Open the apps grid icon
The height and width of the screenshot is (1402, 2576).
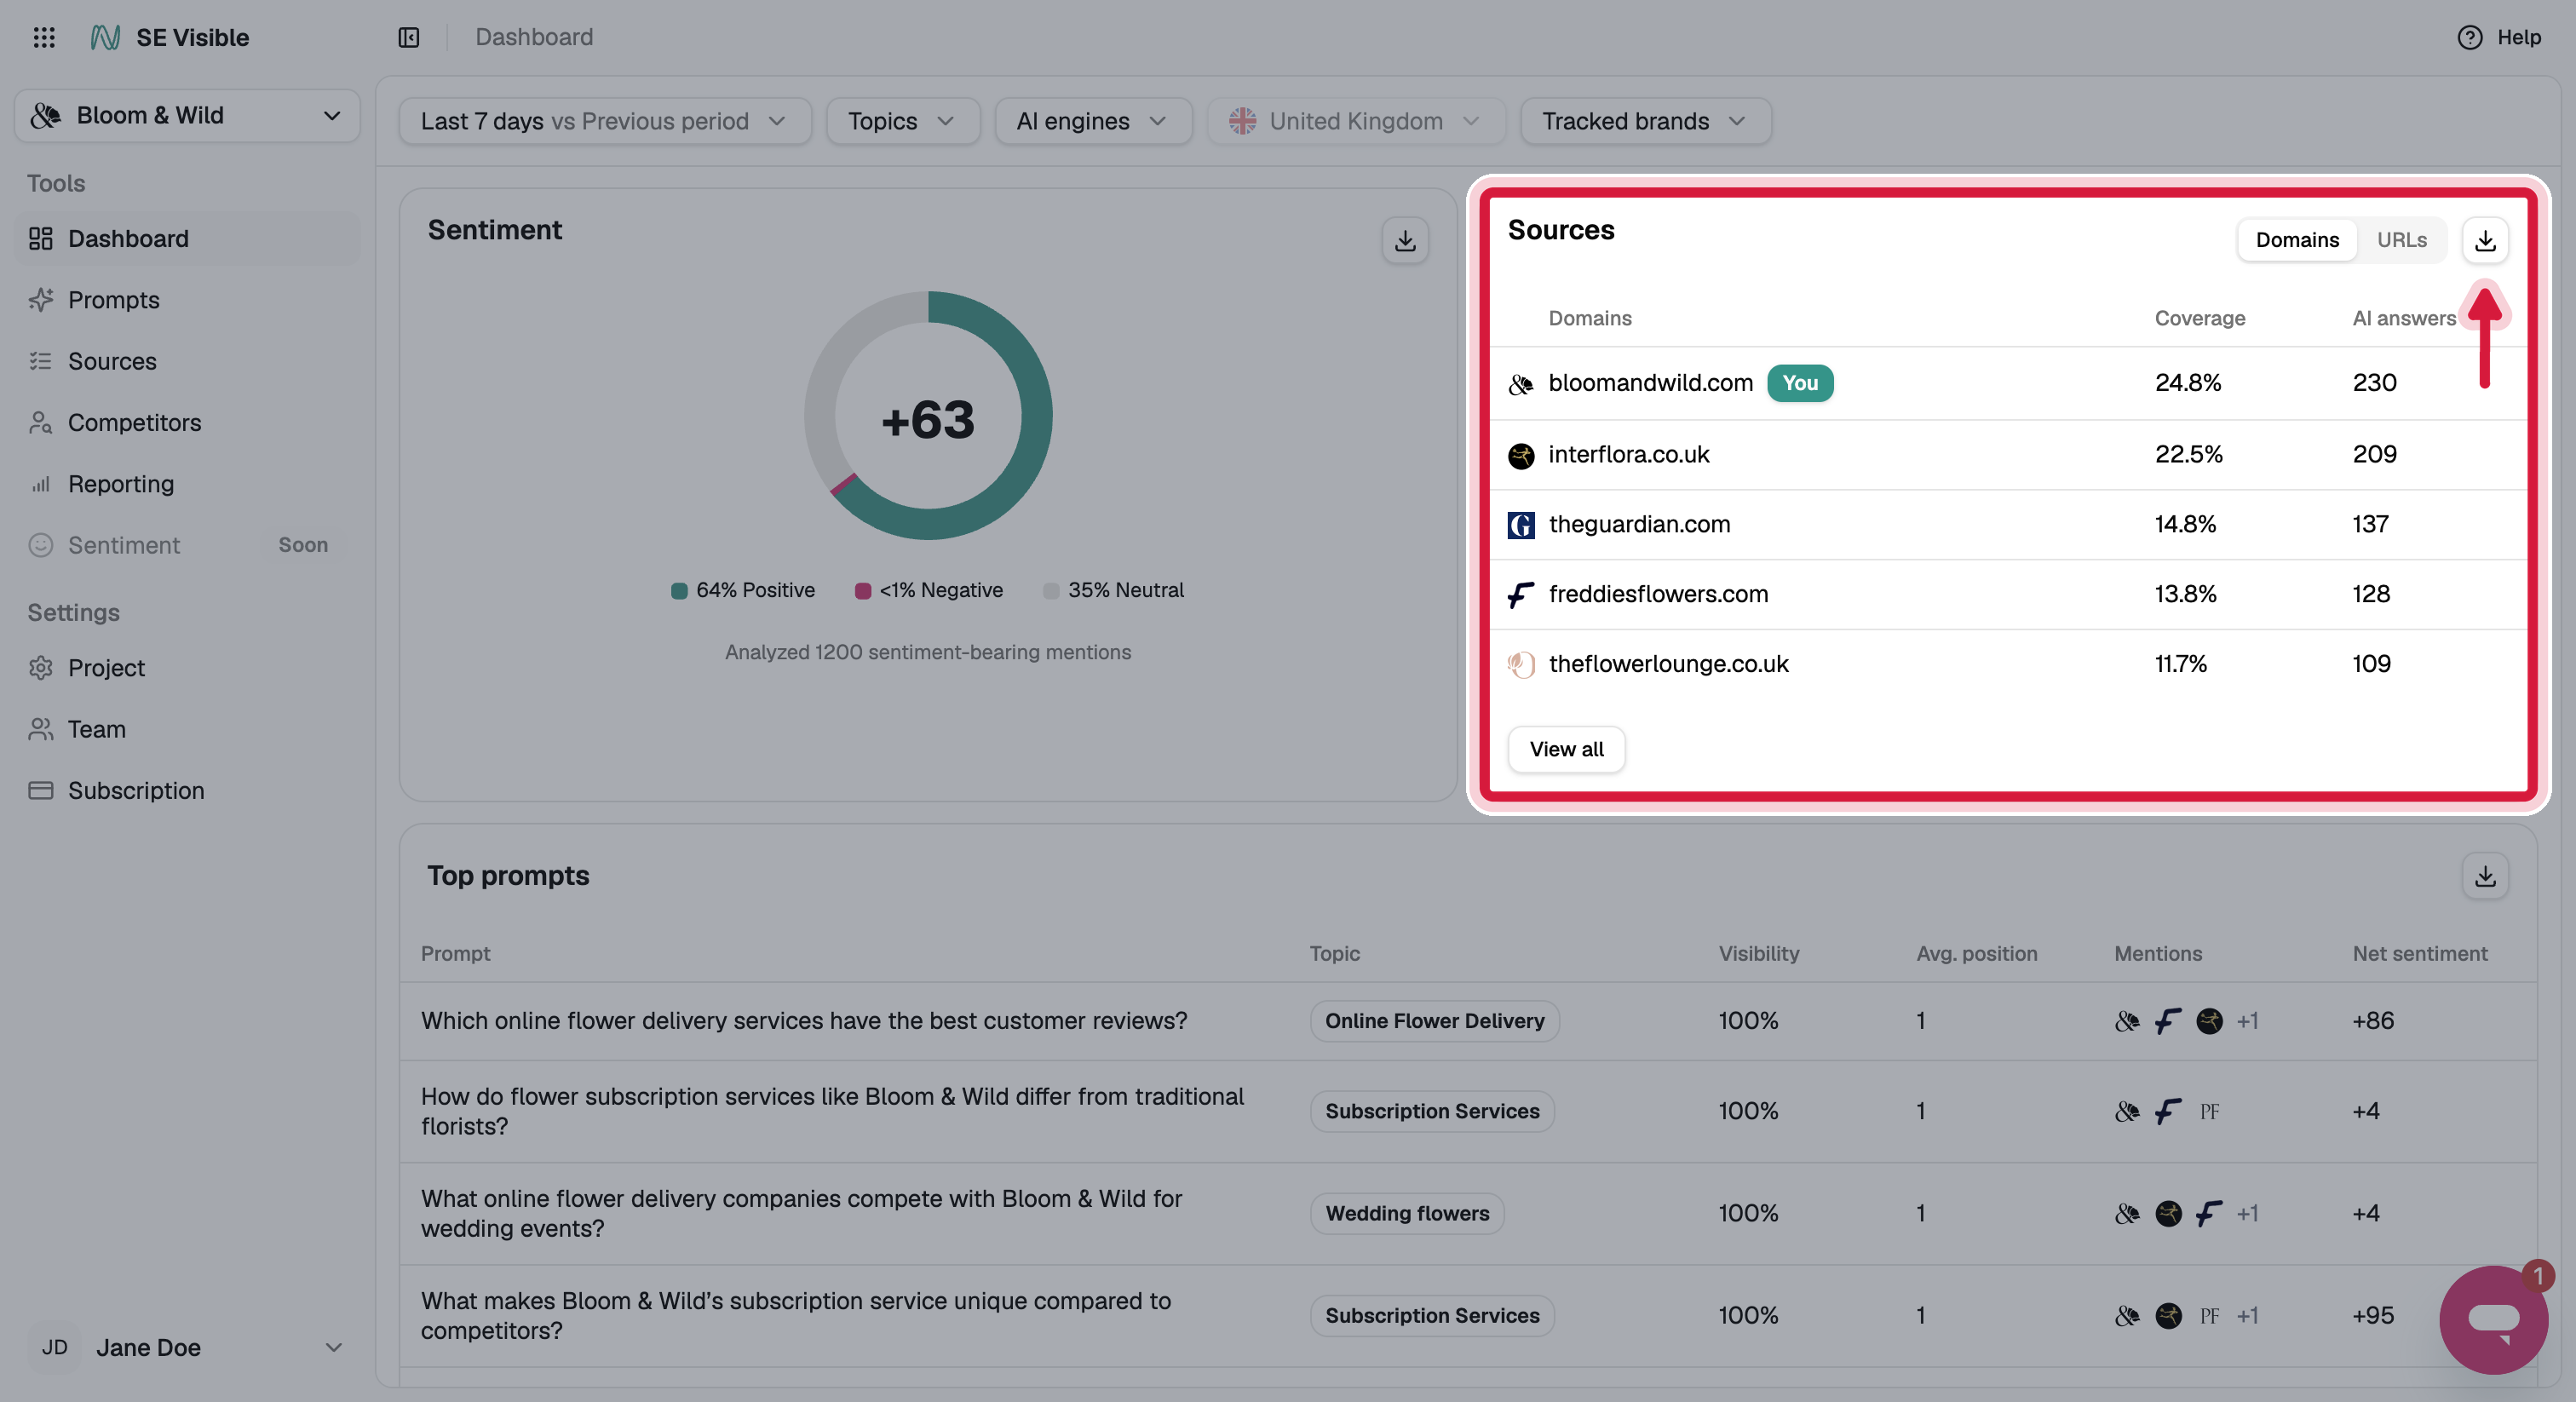coord(44,37)
